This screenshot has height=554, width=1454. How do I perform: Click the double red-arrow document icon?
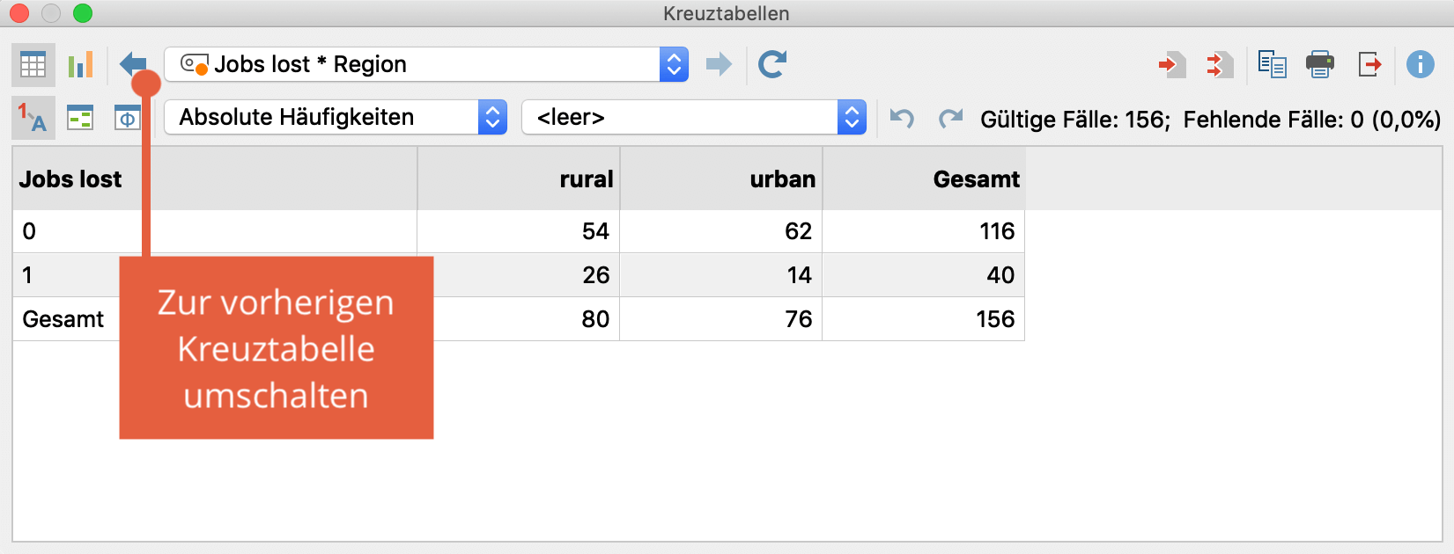1220,64
